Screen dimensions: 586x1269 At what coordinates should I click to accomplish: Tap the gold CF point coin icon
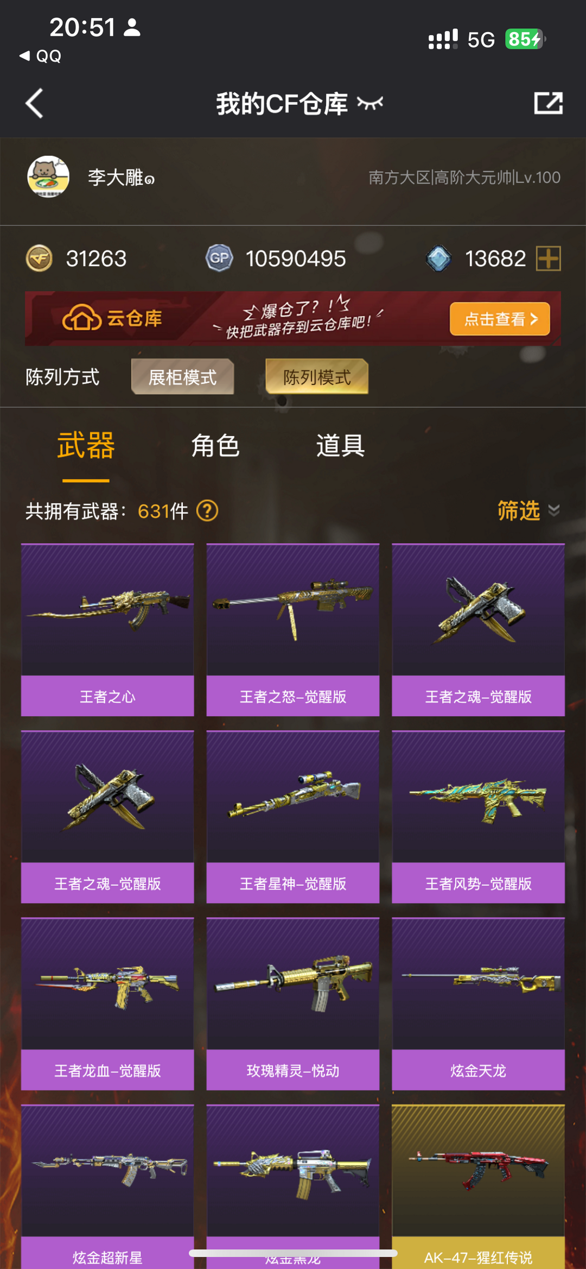coord(39,258)
